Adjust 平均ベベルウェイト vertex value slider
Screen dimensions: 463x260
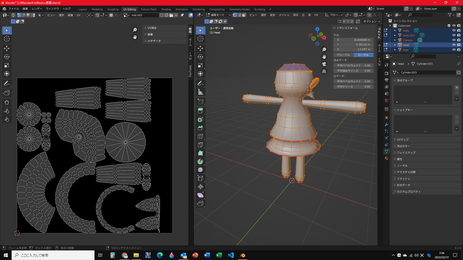[353, 65]
